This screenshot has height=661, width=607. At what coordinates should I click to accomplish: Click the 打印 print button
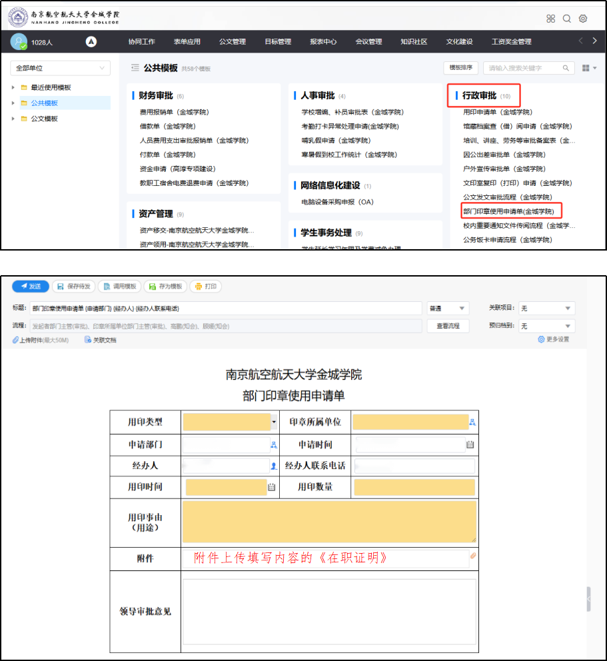pyautogui.click(x=206, y=287)
